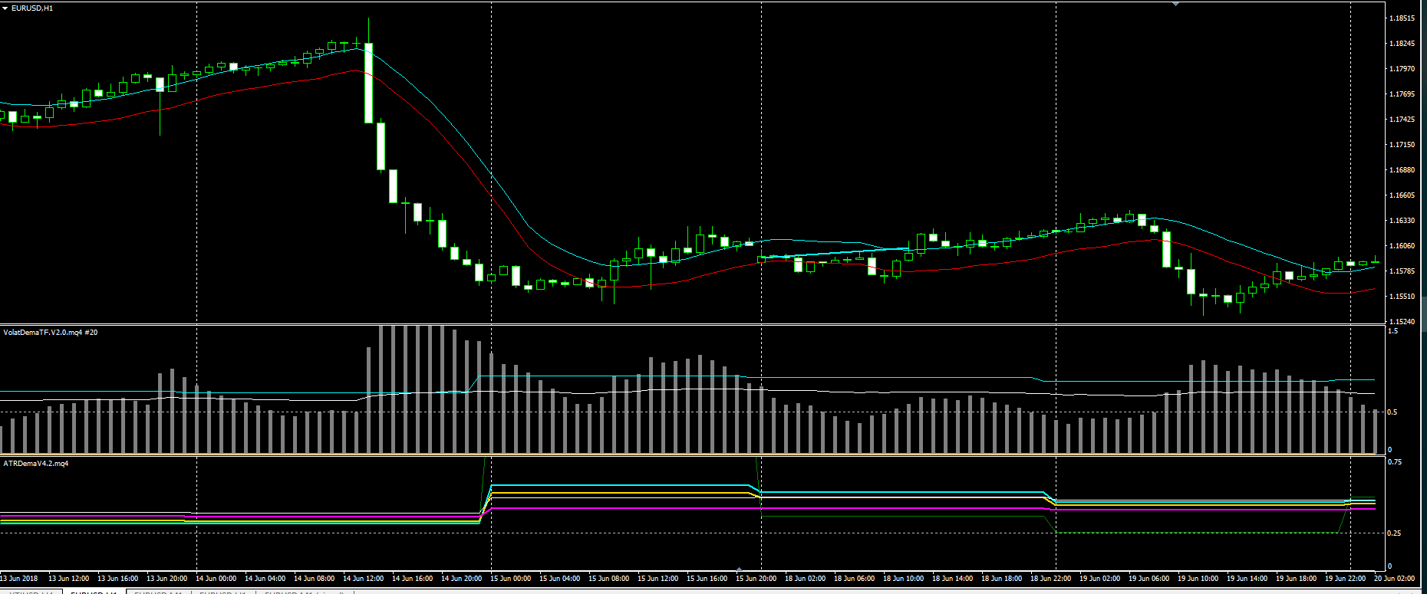Viewport: 1427px width, 594px height.
Task: Click the chart shift triangle on top border
Action: click(1175, 4)
